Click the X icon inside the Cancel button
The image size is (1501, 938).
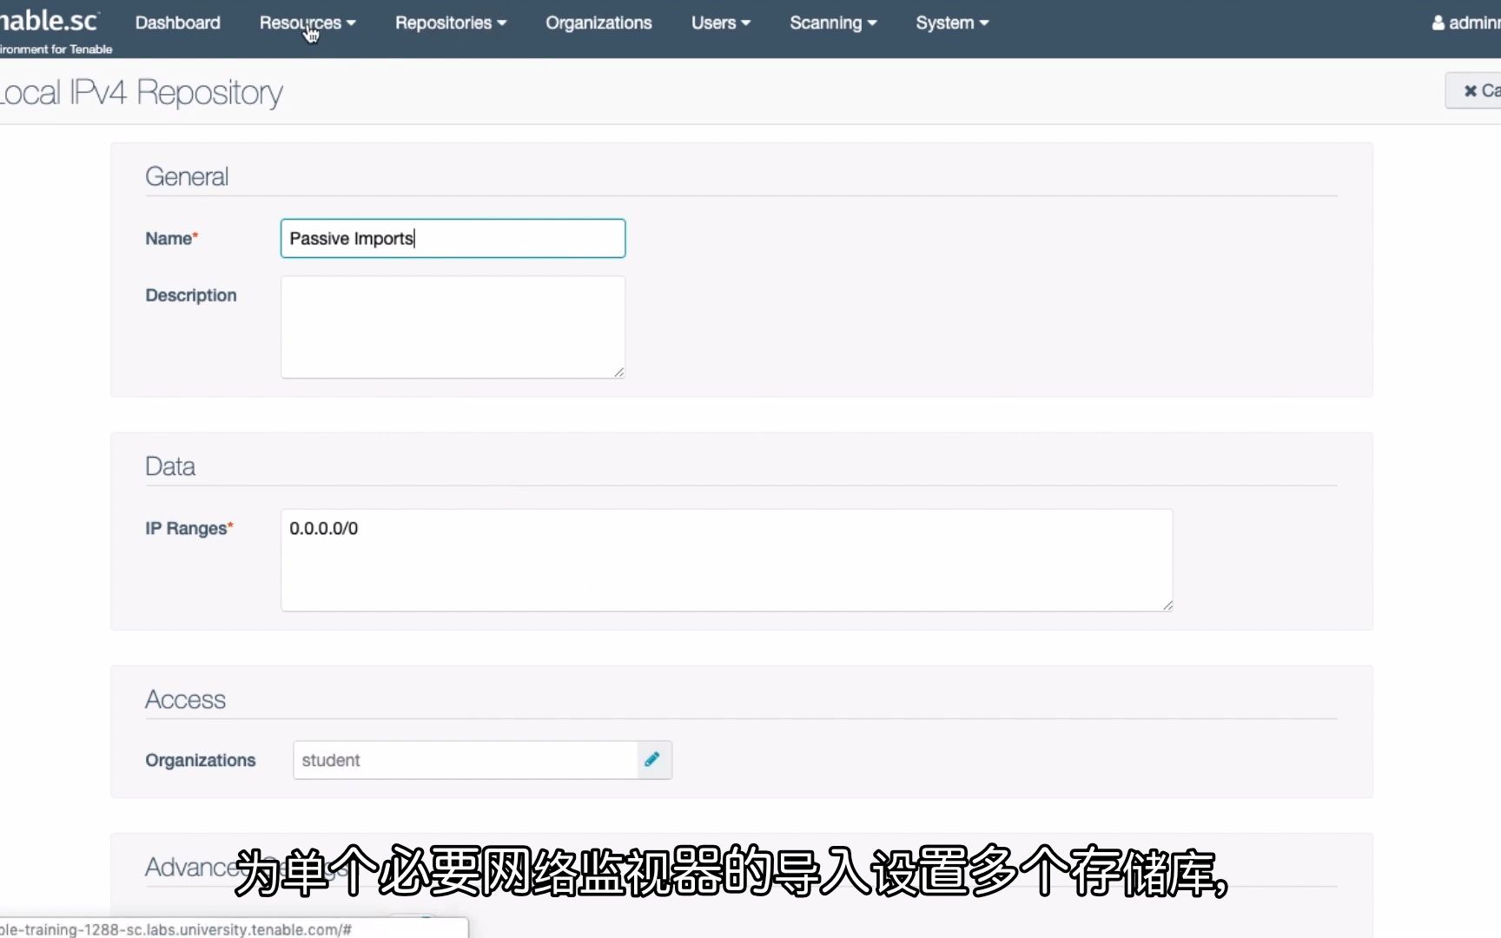[x=1470, y=90]
